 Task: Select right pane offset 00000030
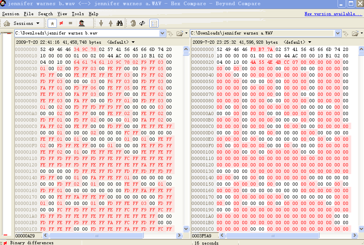pyautogui.click(x=203, y=69)
